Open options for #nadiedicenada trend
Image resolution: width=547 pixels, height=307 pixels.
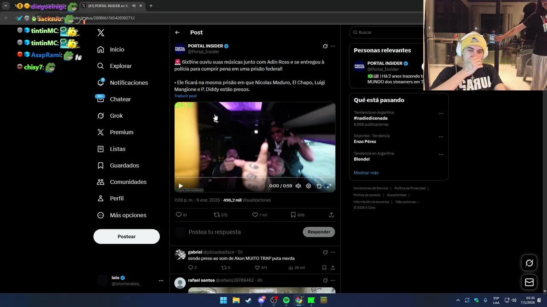click(x=441, y=114)
